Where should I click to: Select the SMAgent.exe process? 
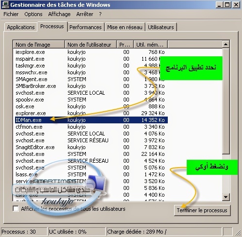point(32,79)
